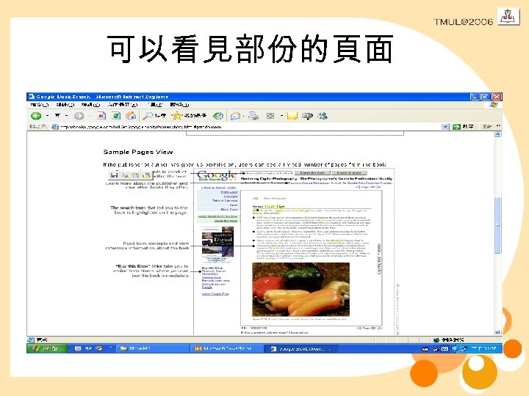Click the vertical scrollbar up arrow
529x396 pixels.
[x=497, y=134]
